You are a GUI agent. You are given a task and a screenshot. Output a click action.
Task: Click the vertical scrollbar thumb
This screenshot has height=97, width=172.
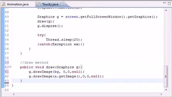[x=166, y=76]
